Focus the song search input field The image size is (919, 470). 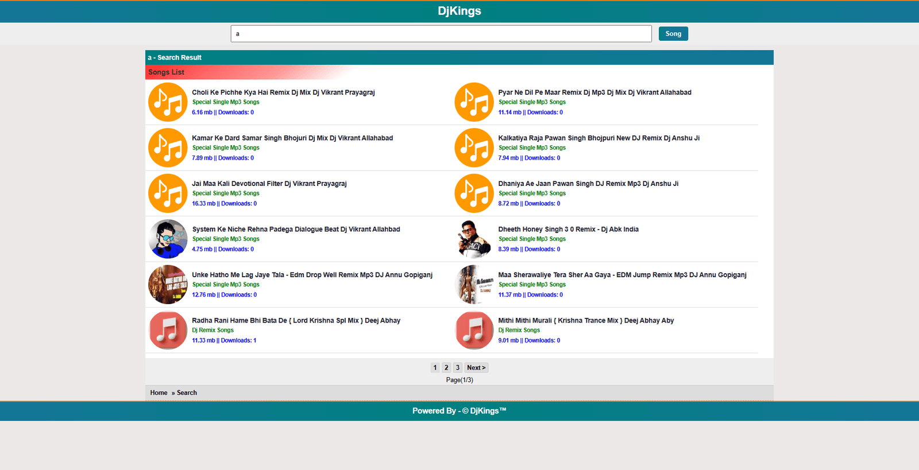[x=441, y=34]
